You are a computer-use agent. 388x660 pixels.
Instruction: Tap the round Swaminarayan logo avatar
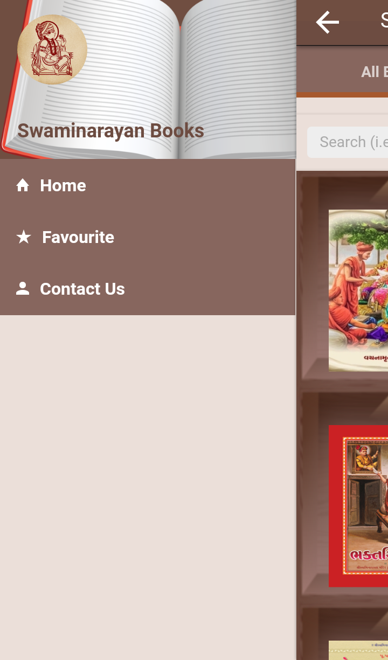click(52, 50)
